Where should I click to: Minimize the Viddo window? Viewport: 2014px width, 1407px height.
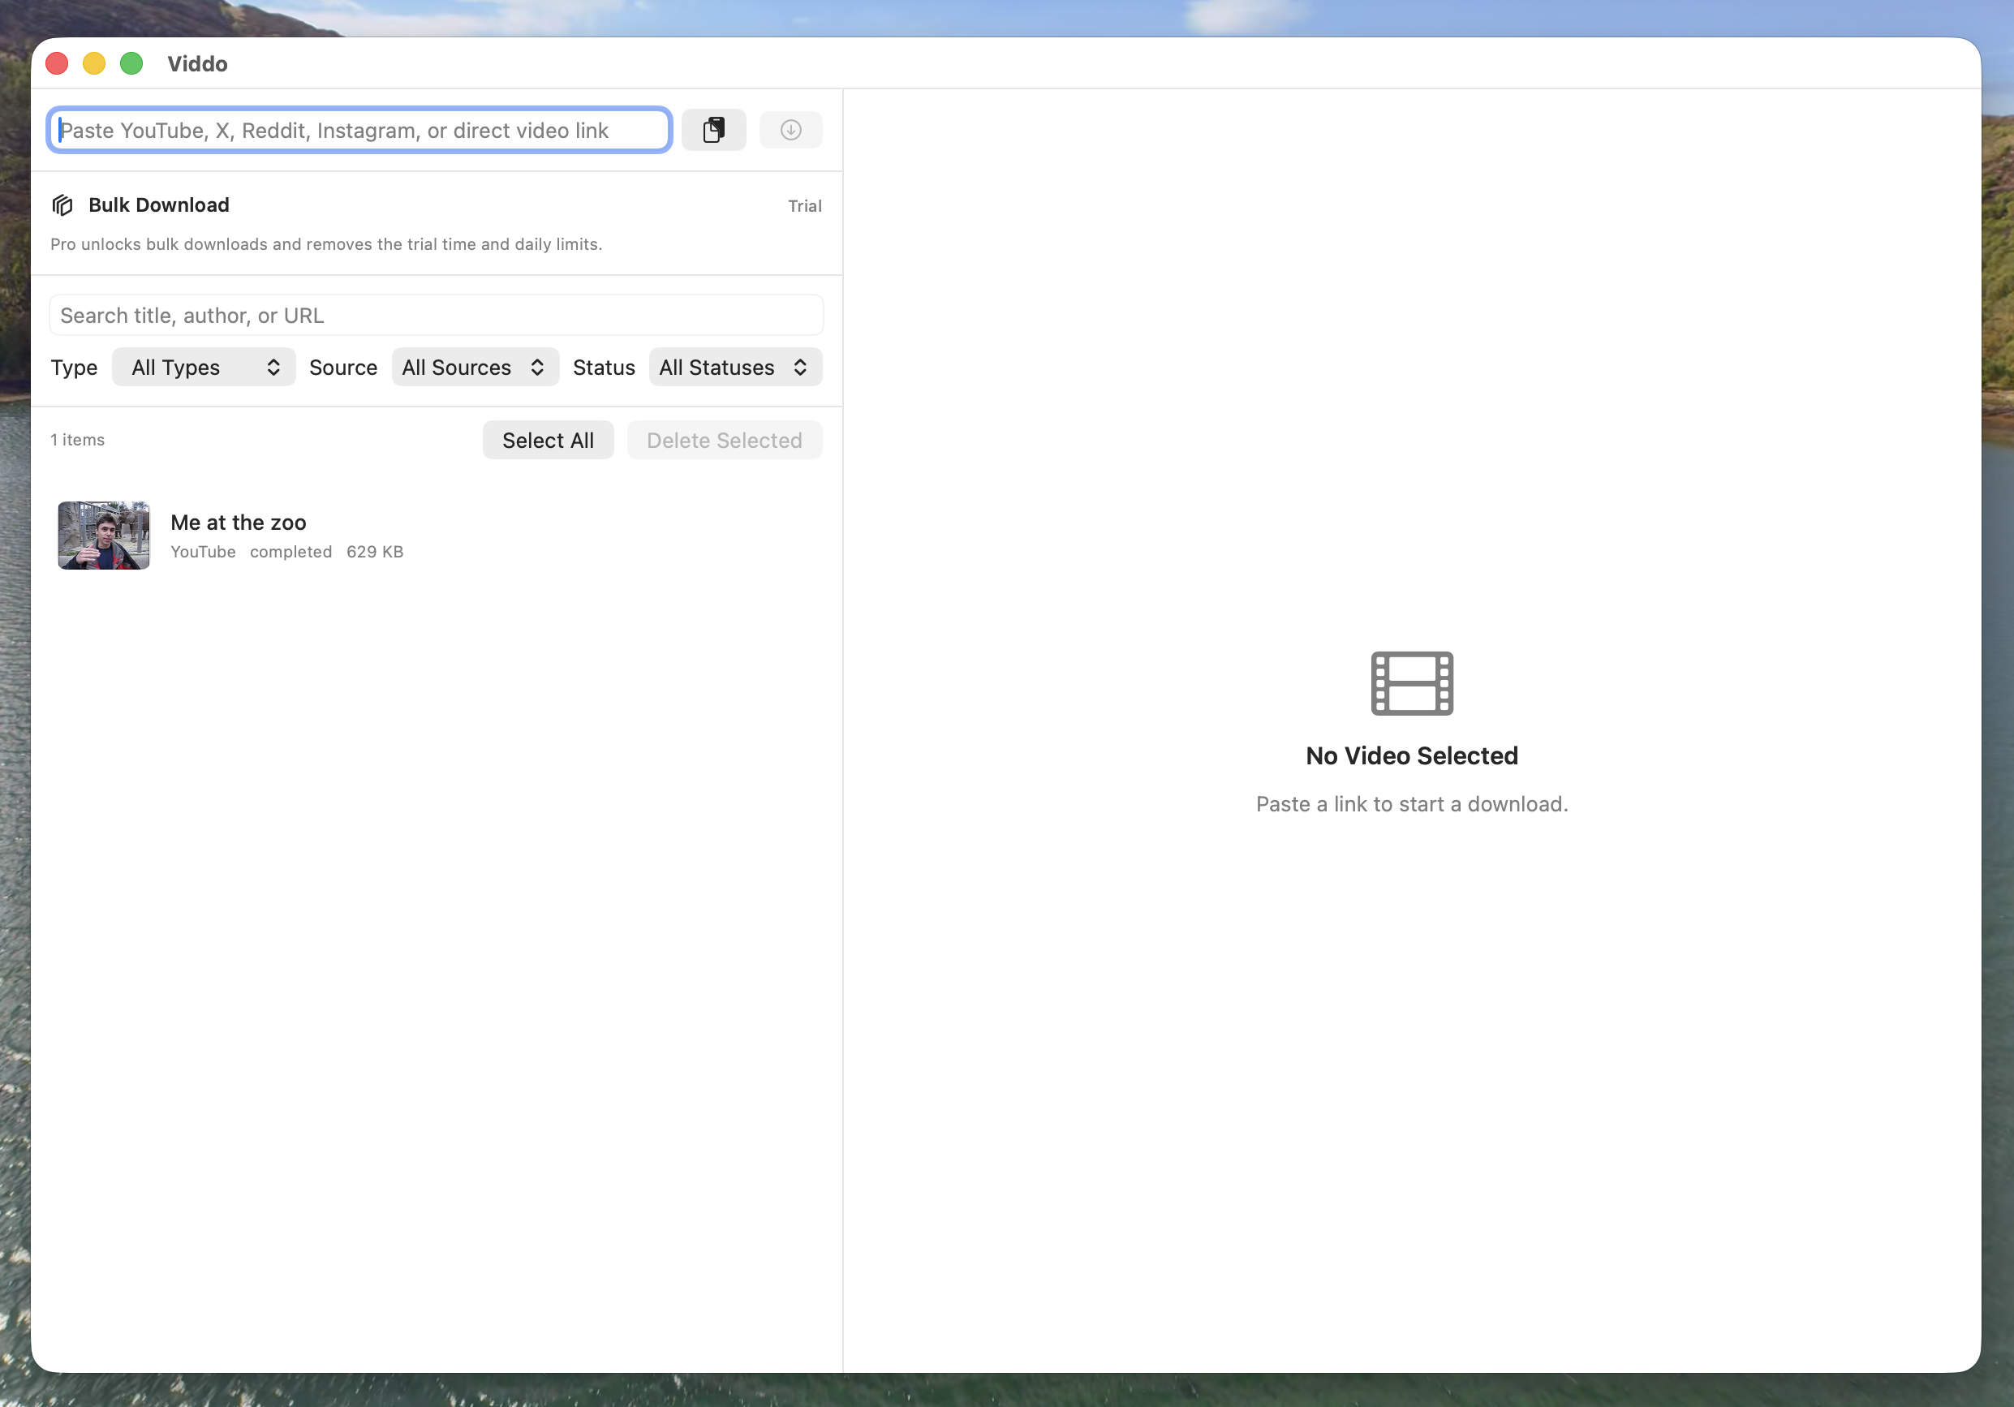[94, 63]
